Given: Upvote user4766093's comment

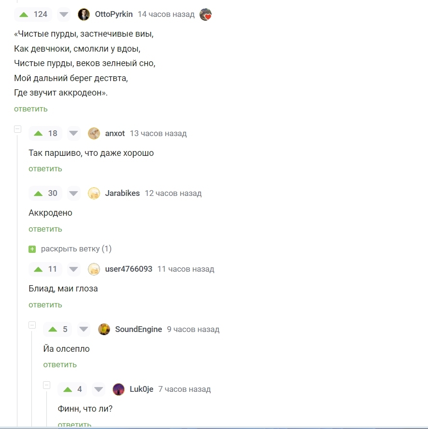Looking at the screenshot, I should 38,269.
